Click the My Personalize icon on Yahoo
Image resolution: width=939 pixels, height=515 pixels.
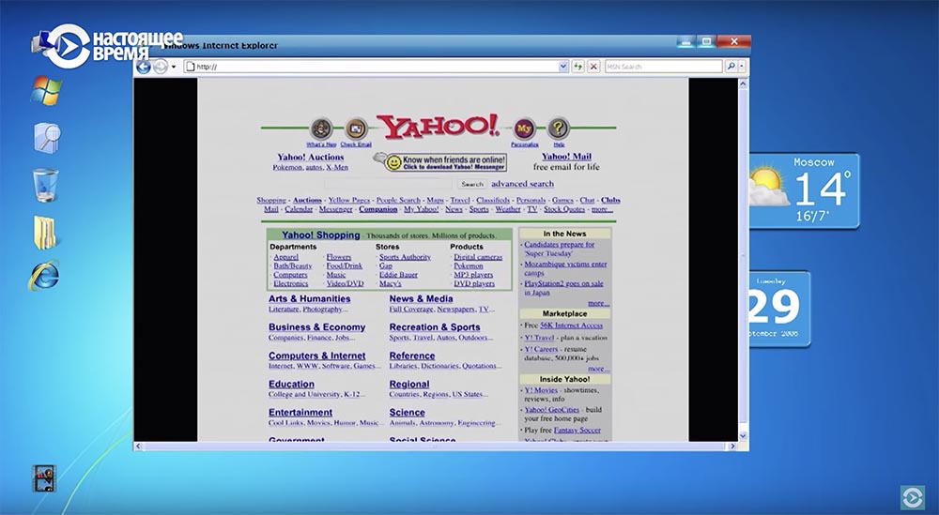click(x=524, y=129)
